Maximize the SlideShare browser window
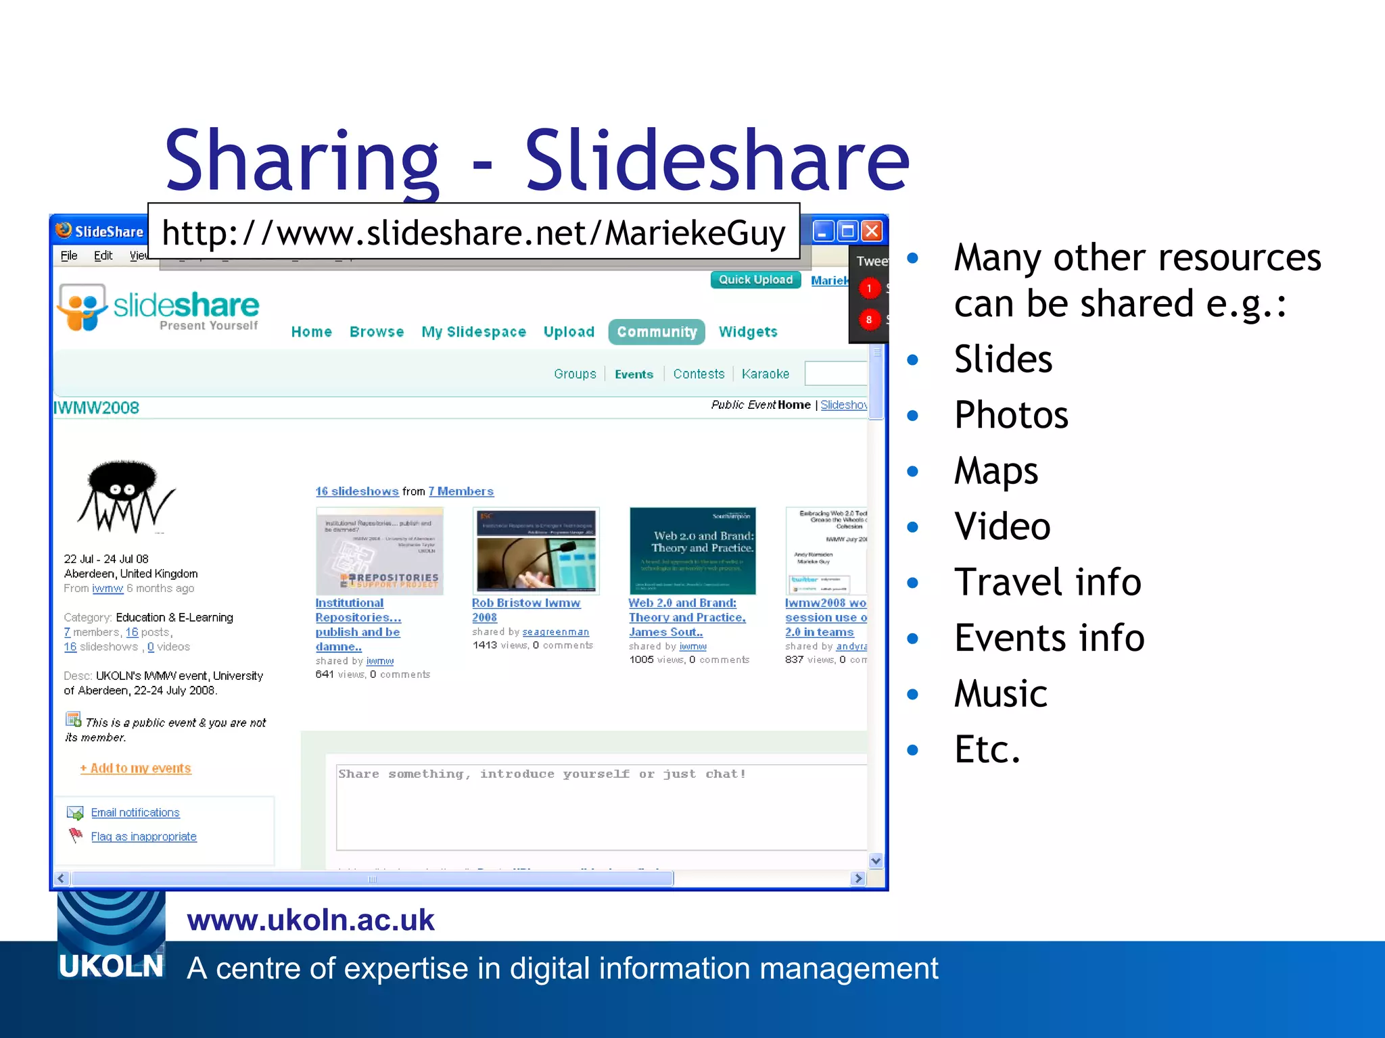 coord(847,232)
